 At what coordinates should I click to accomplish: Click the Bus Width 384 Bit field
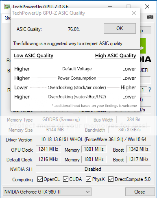(134, 120)
